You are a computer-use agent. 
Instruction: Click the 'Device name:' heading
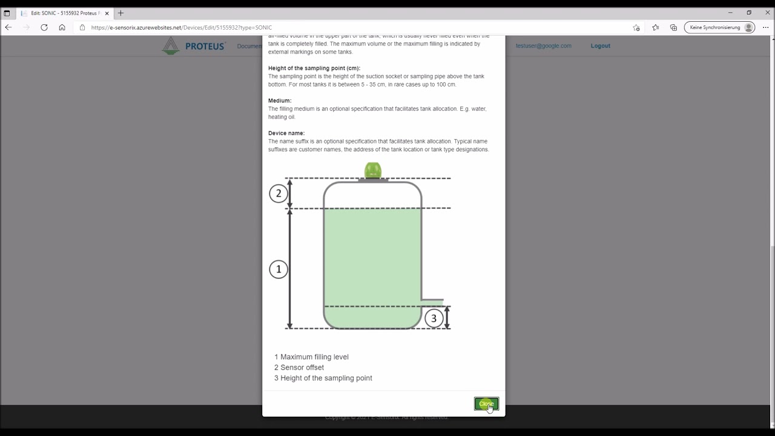point(286,133)
